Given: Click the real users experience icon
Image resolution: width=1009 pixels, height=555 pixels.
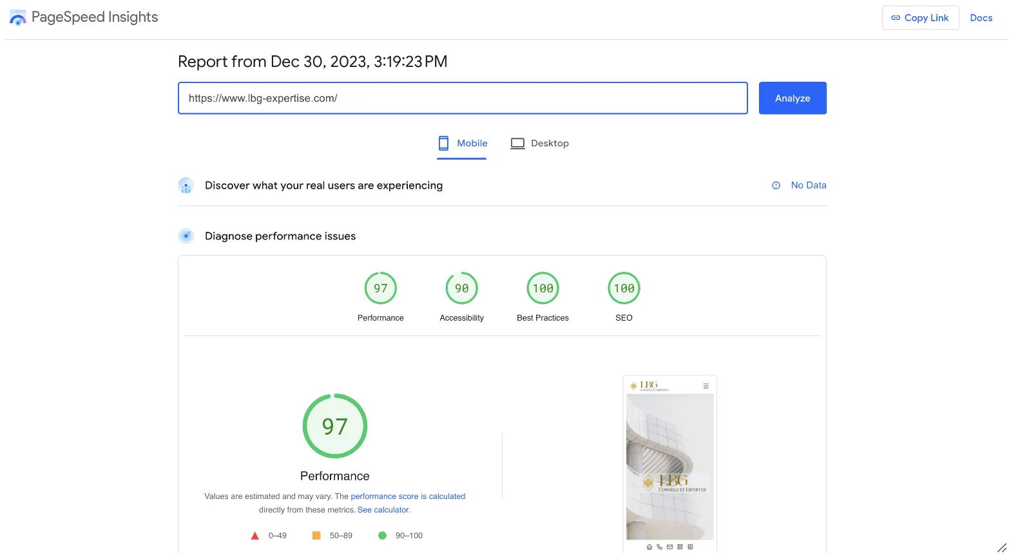Looking at the screenshot, I should [186, 186].
